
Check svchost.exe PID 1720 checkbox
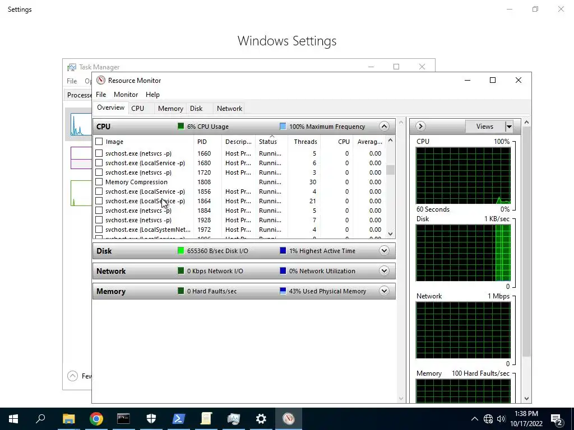click(x=99, y=172)
